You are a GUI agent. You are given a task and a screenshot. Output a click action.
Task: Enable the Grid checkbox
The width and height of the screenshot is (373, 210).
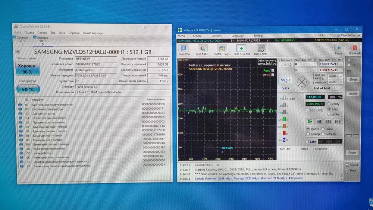point(307,141)
